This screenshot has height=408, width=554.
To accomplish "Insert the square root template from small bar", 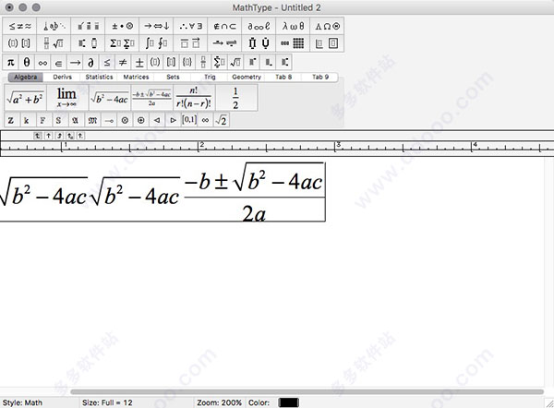I will click(235, 63).
